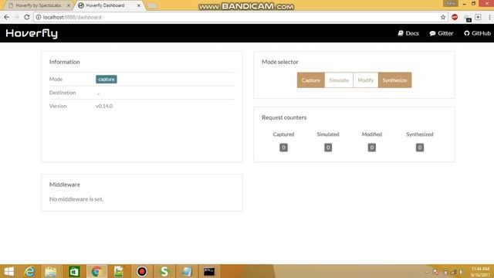
Task: Click the capture mode badge
Action: tap(107, 79)
